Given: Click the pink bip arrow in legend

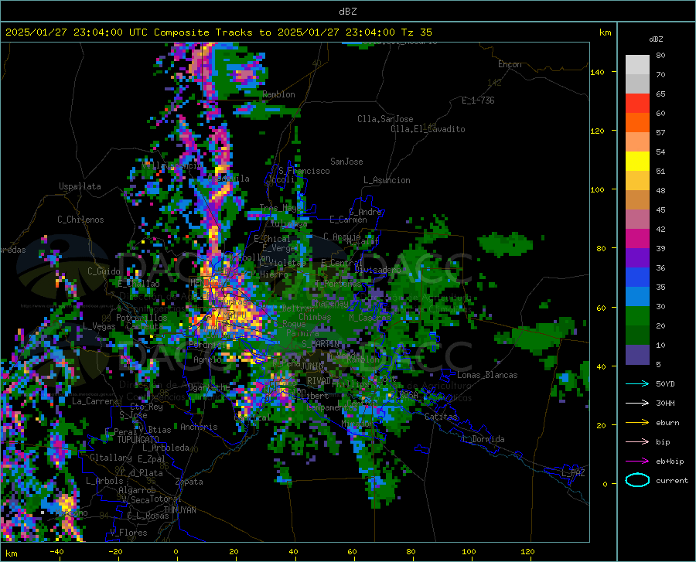Looking at the screenshot, I should 637,442.
